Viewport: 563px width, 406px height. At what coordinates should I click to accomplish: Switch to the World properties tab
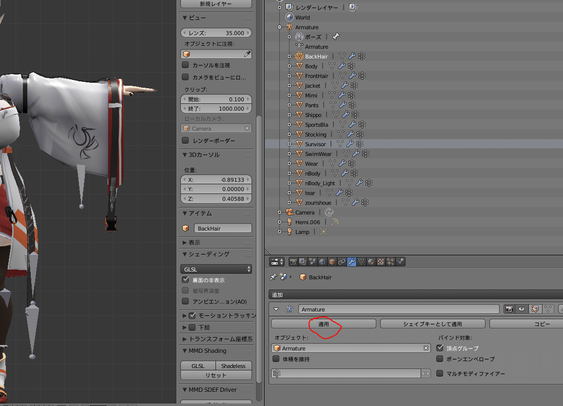point(322,262)
